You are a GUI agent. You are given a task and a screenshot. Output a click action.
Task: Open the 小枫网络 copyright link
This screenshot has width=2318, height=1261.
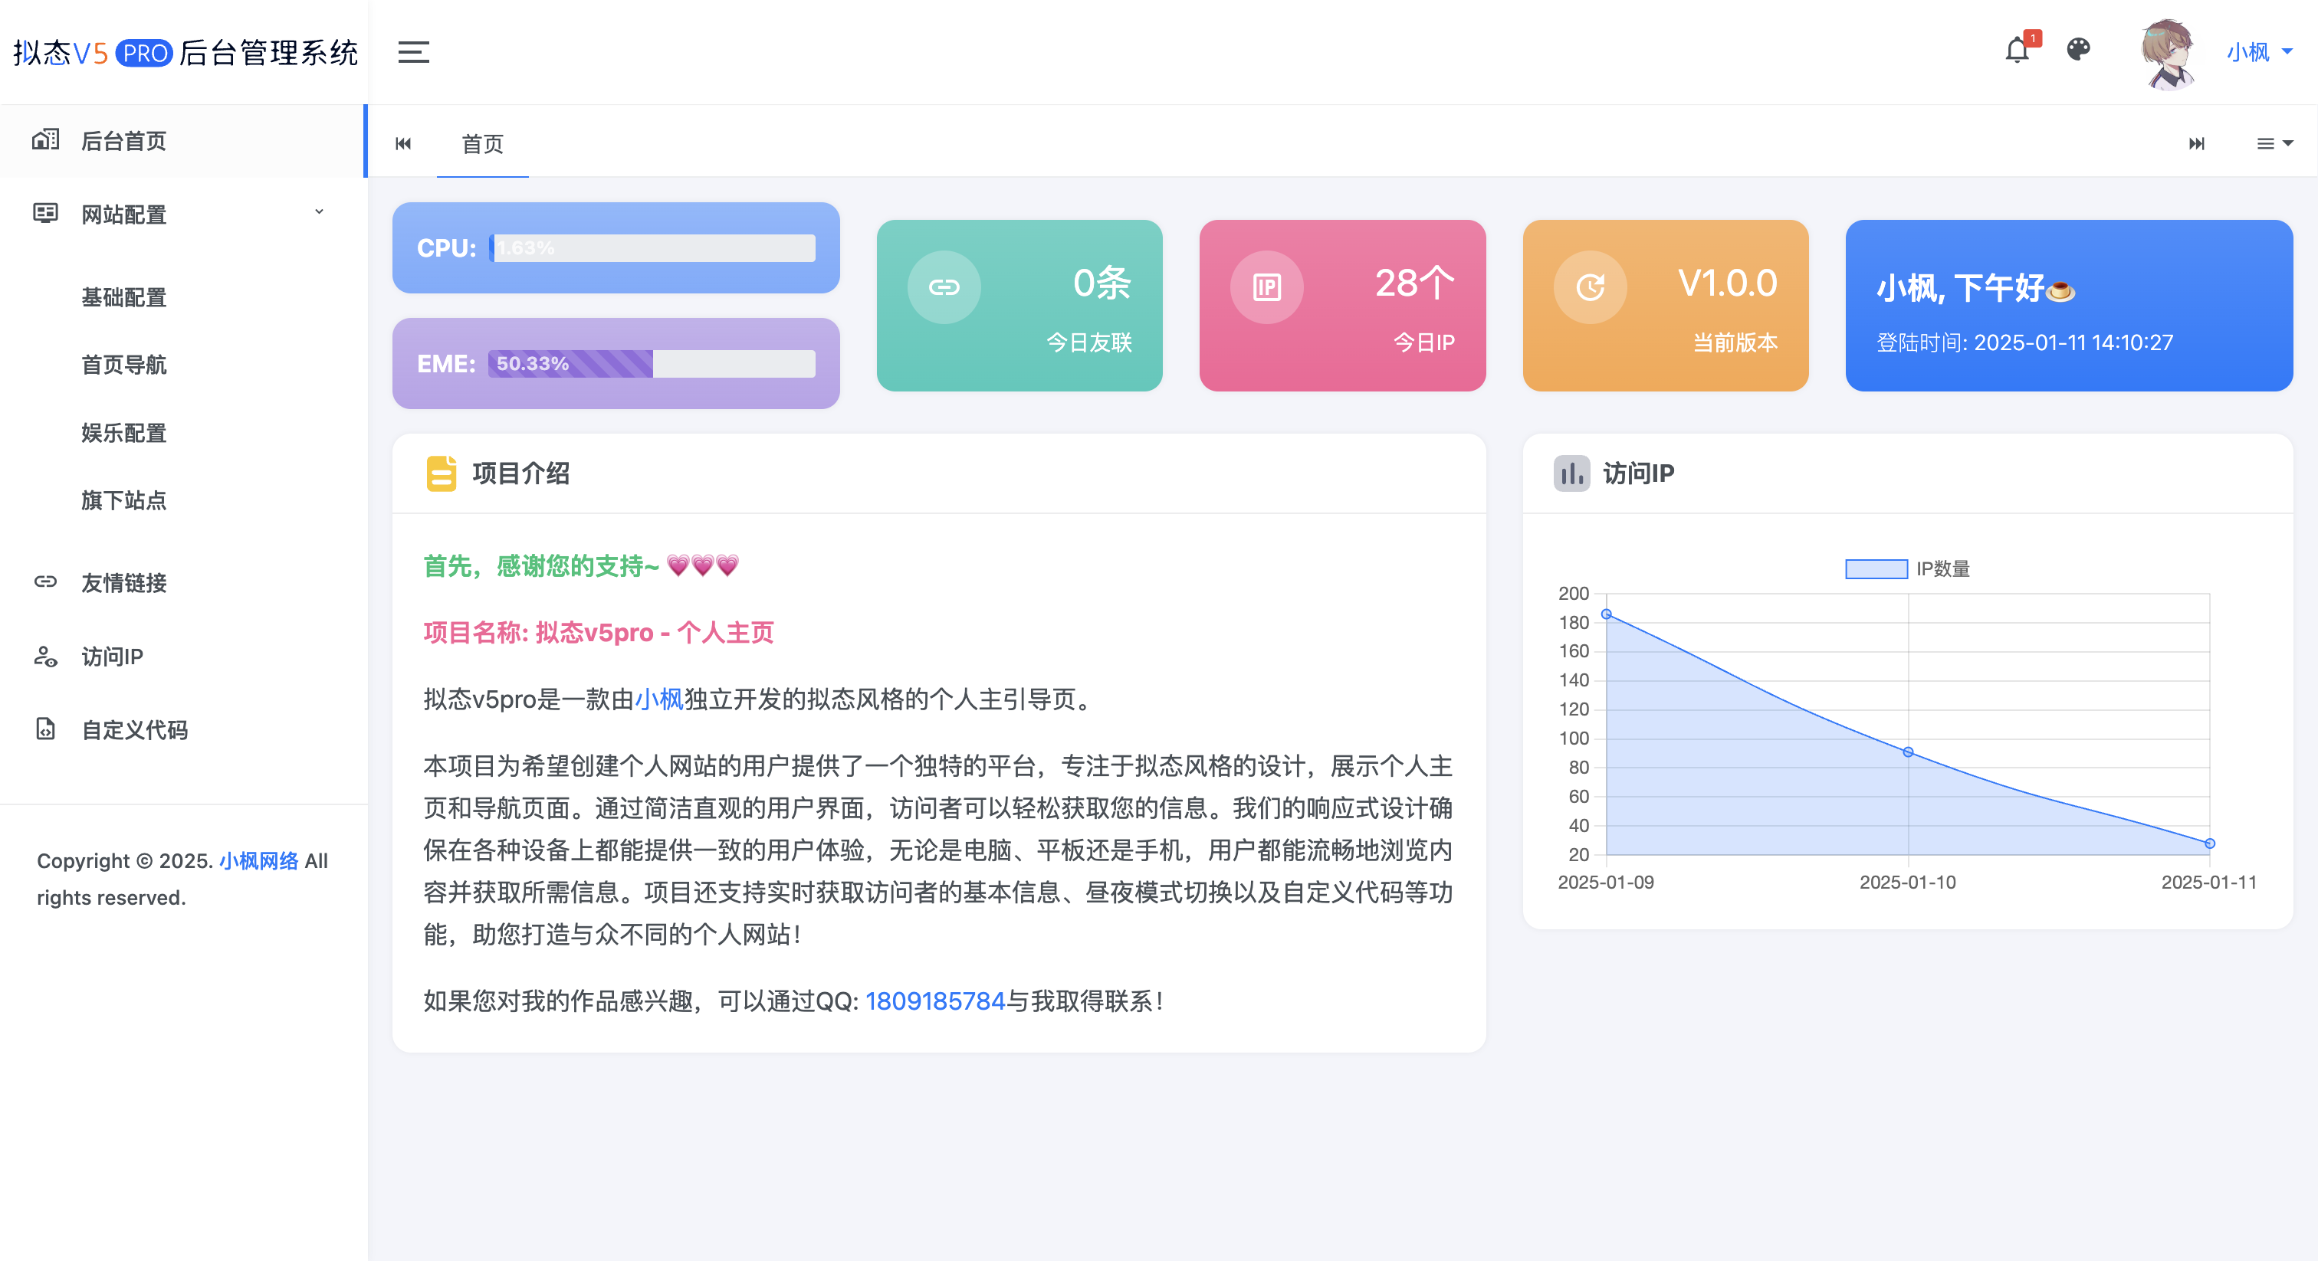[259, 861]
